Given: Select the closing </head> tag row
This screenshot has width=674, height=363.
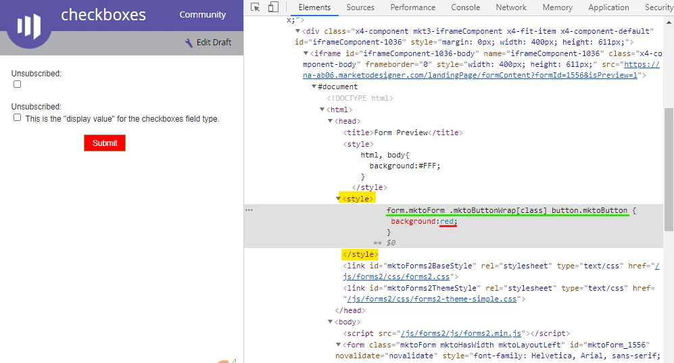Looking at the screenshot, I should pos(350,310).
